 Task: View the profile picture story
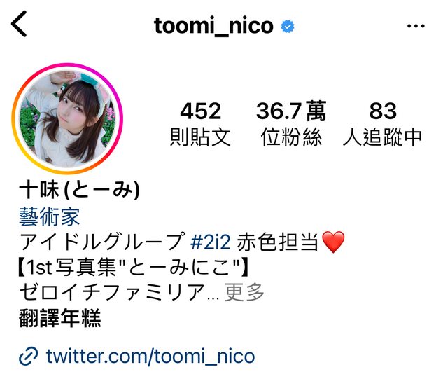tap(67, 118)
